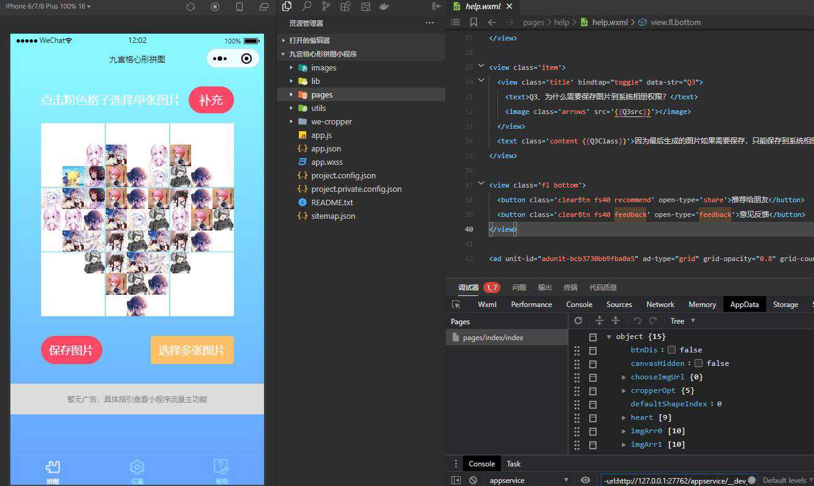Switch to the 终端 panel tab
Image resolution: width=814 pixels, height=486 pixels.
coord(570,287)
